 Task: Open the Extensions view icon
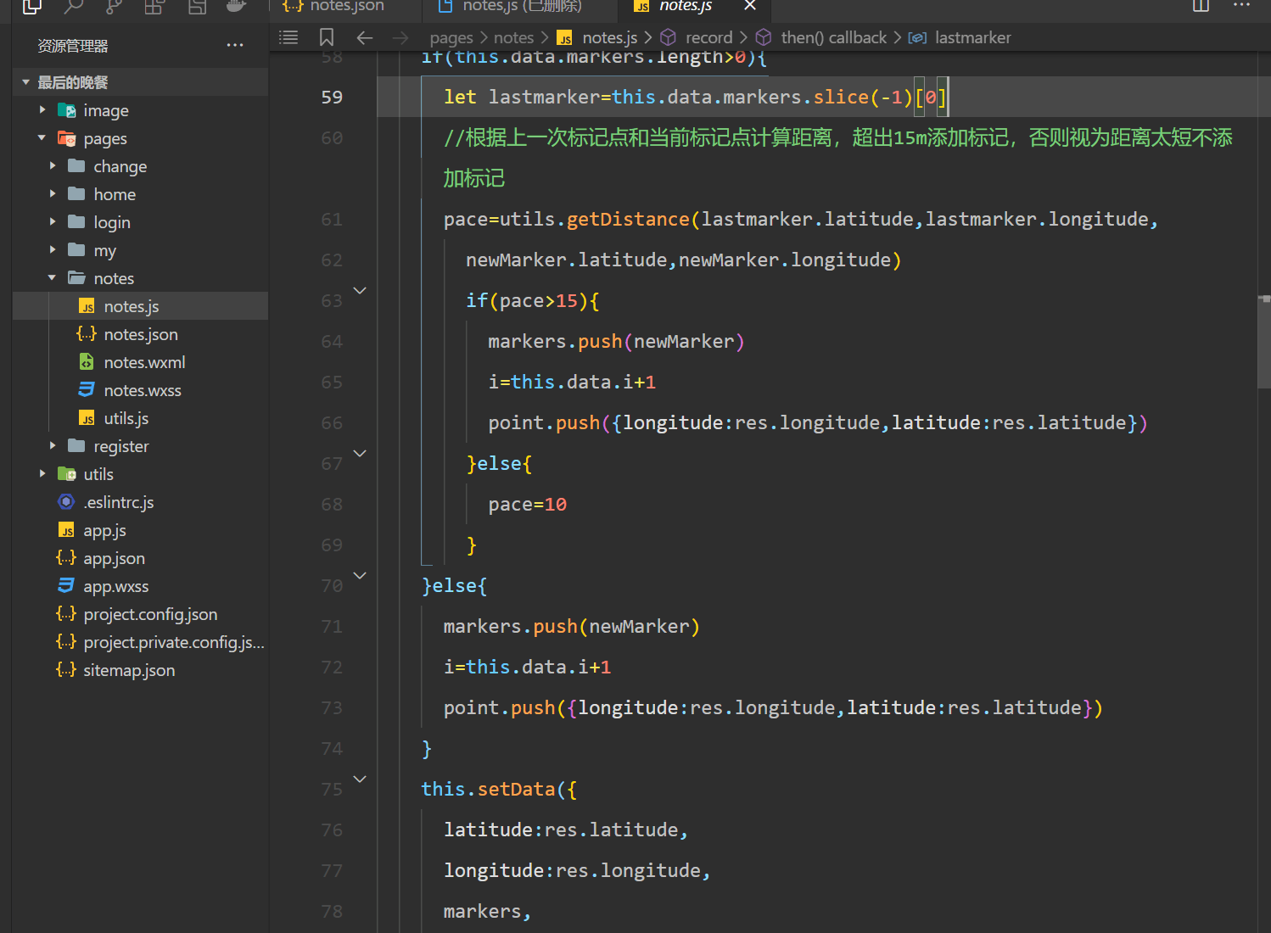coord(154,7)
